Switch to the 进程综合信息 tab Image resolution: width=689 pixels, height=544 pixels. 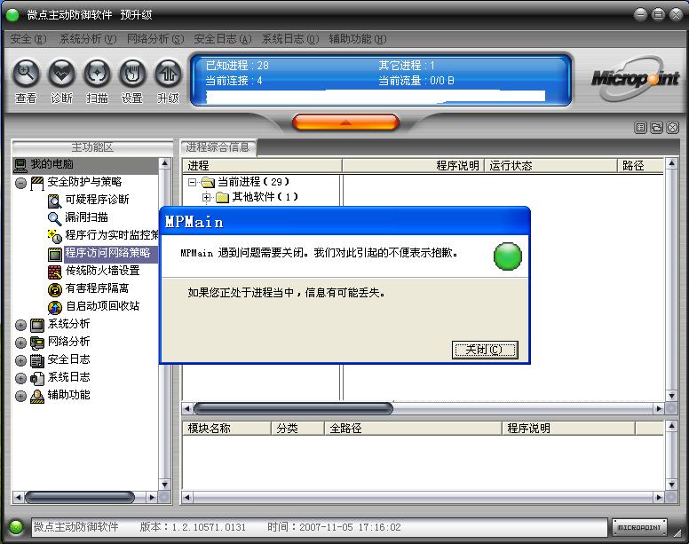(x=218, y=147)
